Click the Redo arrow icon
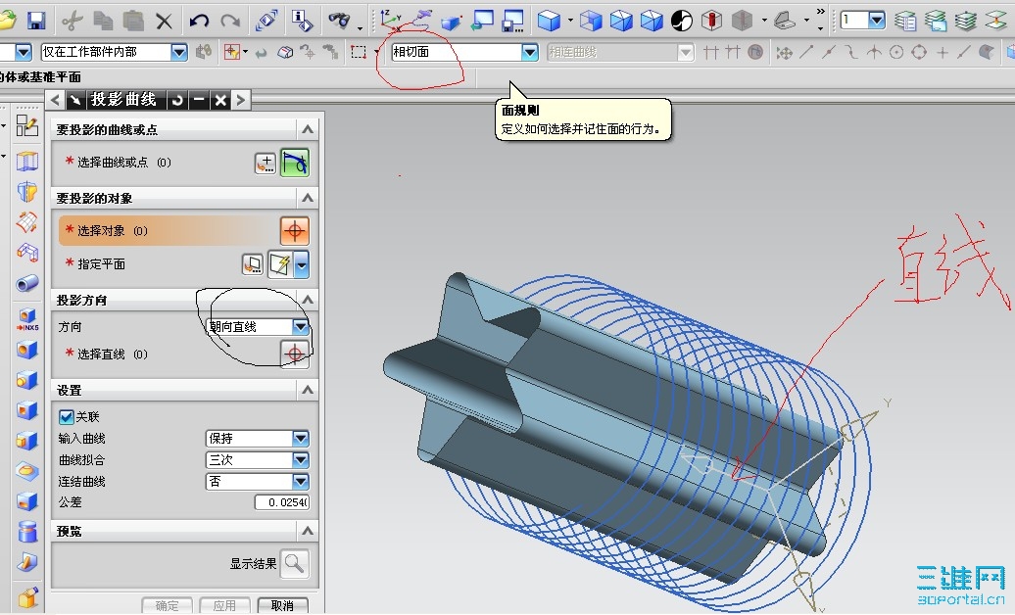Image resolution: width=1015 pixels, height=615 pixels. pos(230,21)
